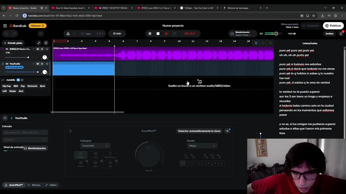Stop playback
346x194 pixels.
[158, 34]
